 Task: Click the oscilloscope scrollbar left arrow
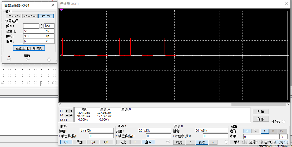[x=60, y=104]
